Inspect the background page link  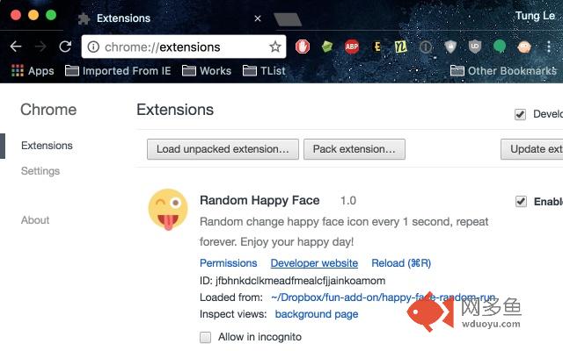click(317, 314)
